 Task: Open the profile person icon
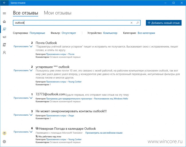click(x=4, y=52)
